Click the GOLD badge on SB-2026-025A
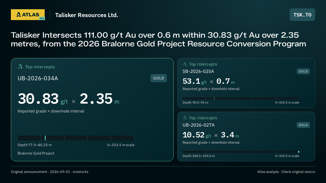Viewport: 326px width, 183px height. pos(303,71)
